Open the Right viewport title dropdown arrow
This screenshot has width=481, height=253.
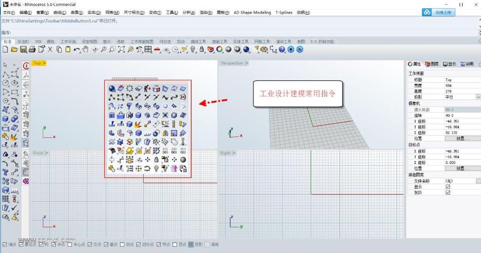234,153
